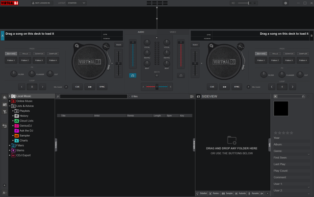
Task: Click the browser search input field
Action: (94, 97)
